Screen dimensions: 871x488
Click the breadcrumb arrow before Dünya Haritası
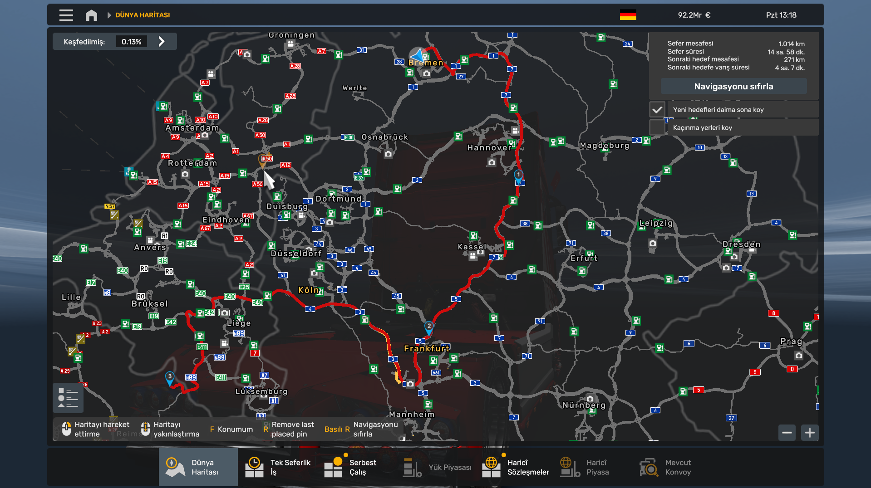(109, 15)
